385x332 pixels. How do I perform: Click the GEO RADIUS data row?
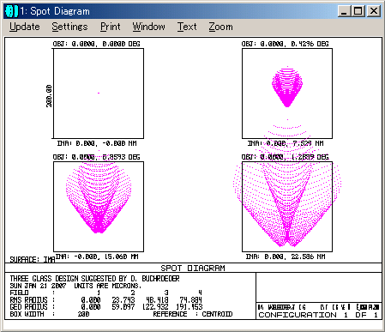(x=106, y=307)
